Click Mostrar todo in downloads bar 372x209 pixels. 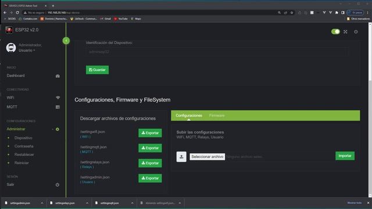click(x=355, y=203)
